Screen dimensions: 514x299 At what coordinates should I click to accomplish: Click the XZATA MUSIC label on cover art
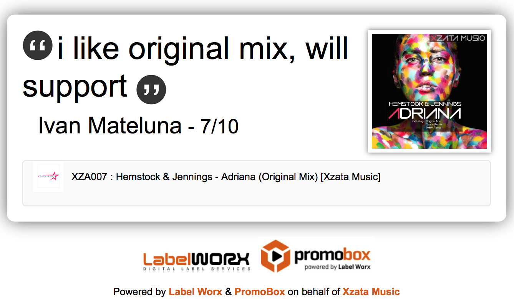[x=458, y=38]
